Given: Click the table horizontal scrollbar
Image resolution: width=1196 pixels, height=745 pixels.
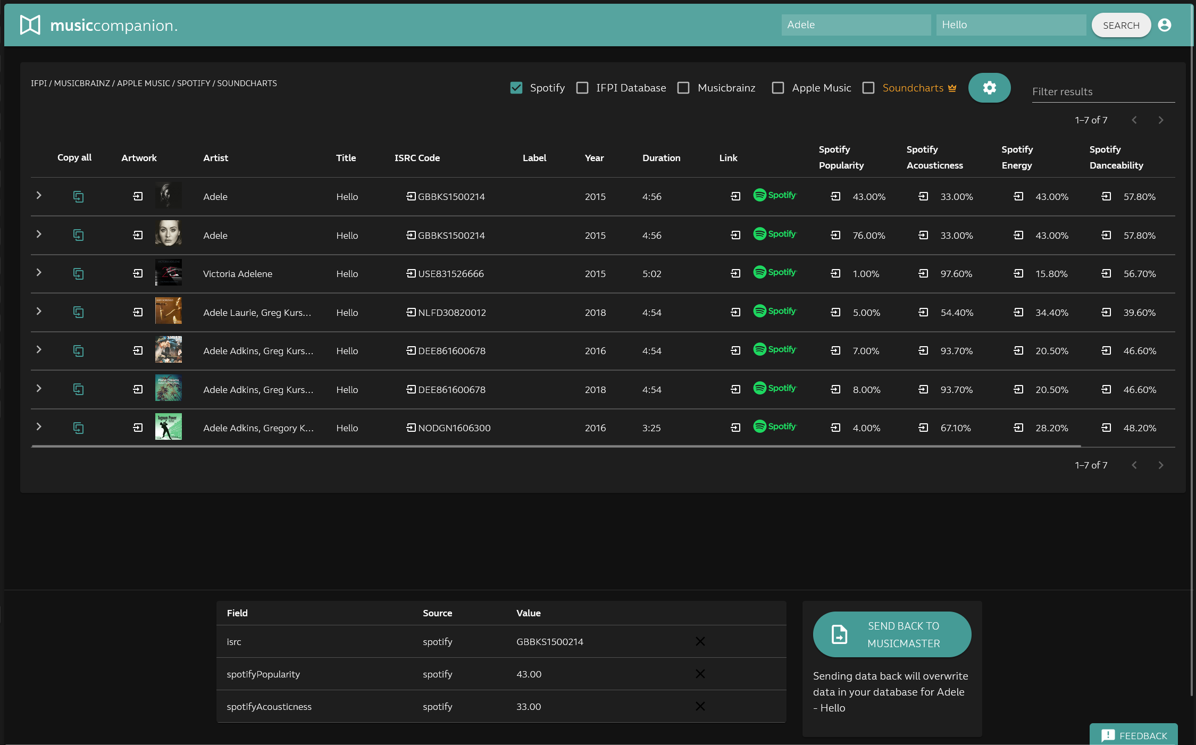Looking at the screenshot, I should [x=556, y=446].
